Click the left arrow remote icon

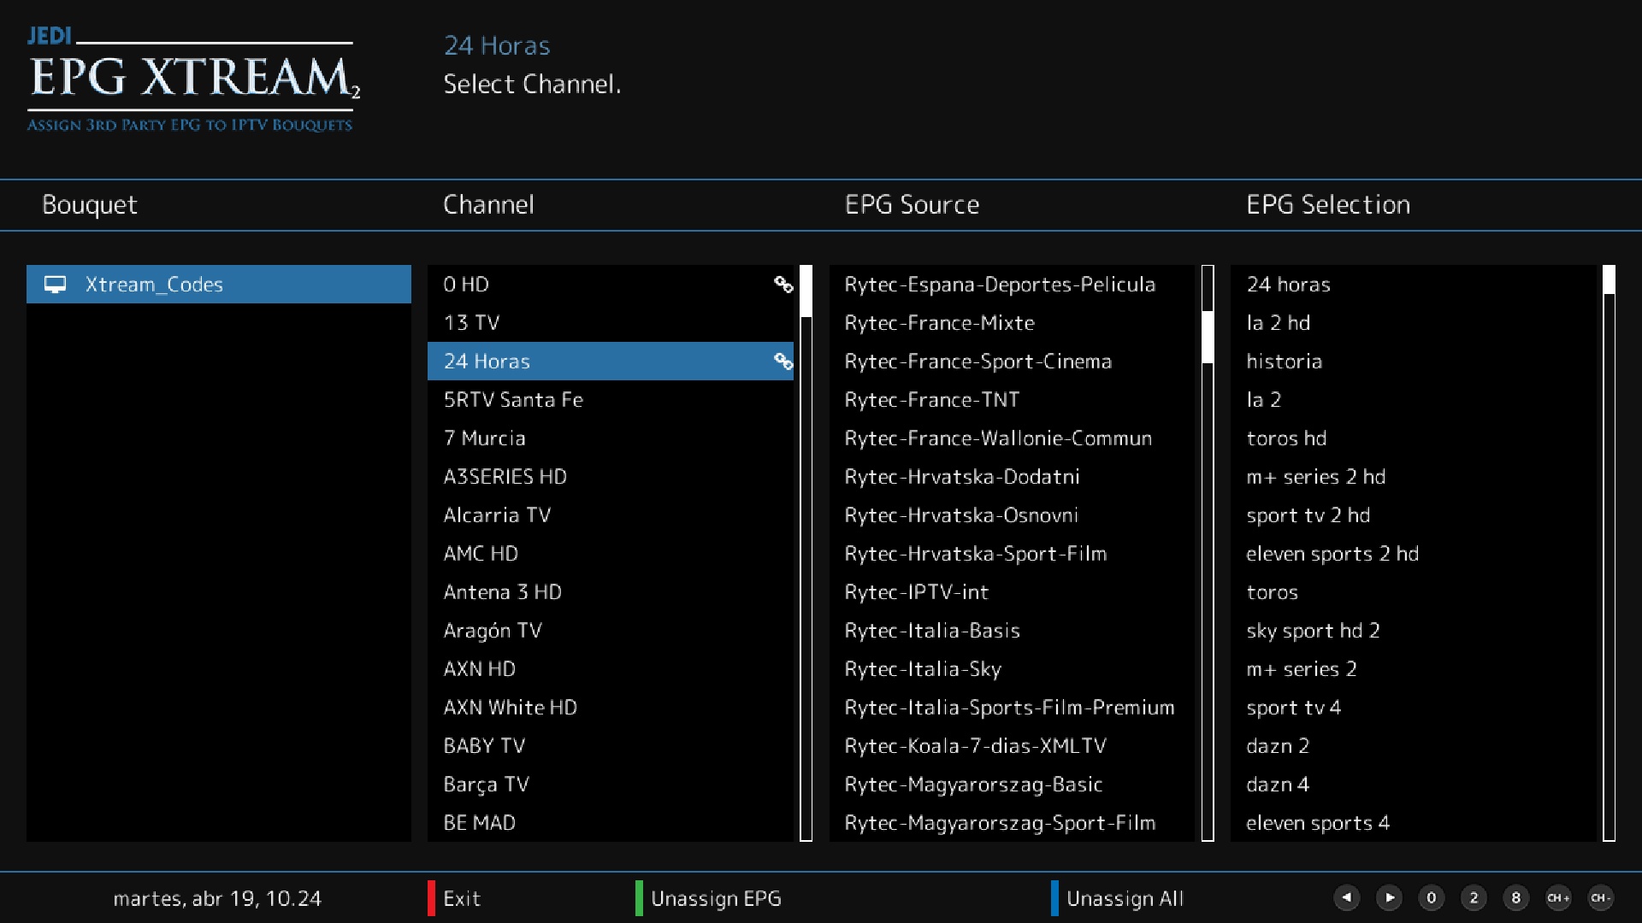pyautogui.click(x=1346, y=897)
